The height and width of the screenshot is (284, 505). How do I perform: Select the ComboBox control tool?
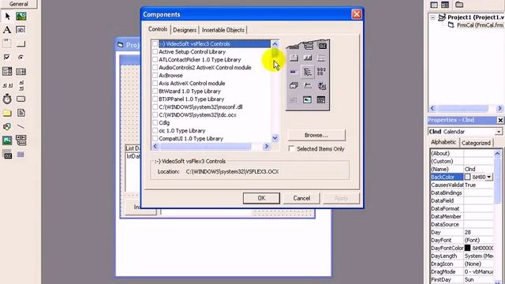coord(7,71)
